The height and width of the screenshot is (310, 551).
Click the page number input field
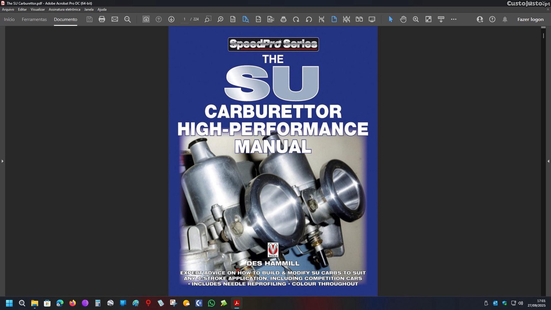(x=184, y=19)
